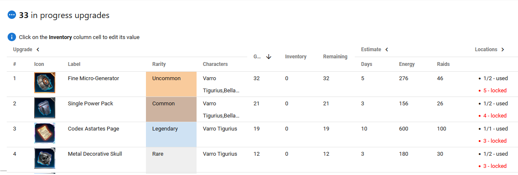Collapse the Estimate column group
Viewport: 518px width, 175px height.
coord(387,50)
